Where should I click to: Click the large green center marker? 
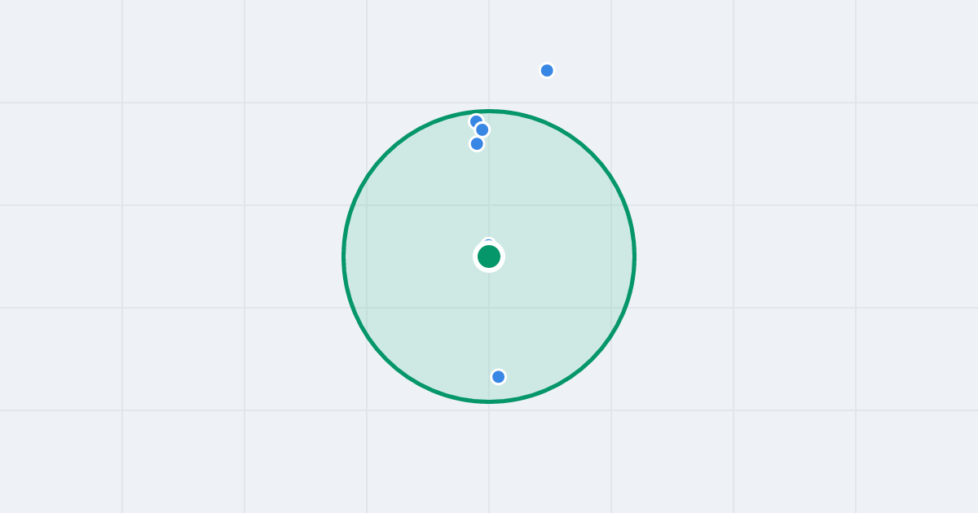[489, 256]
